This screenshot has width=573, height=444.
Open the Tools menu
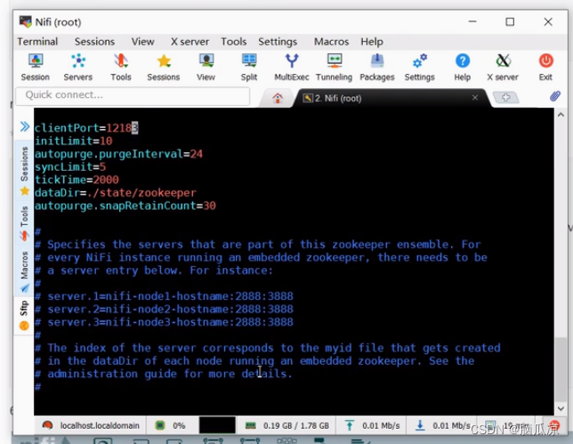pos(234,42)
